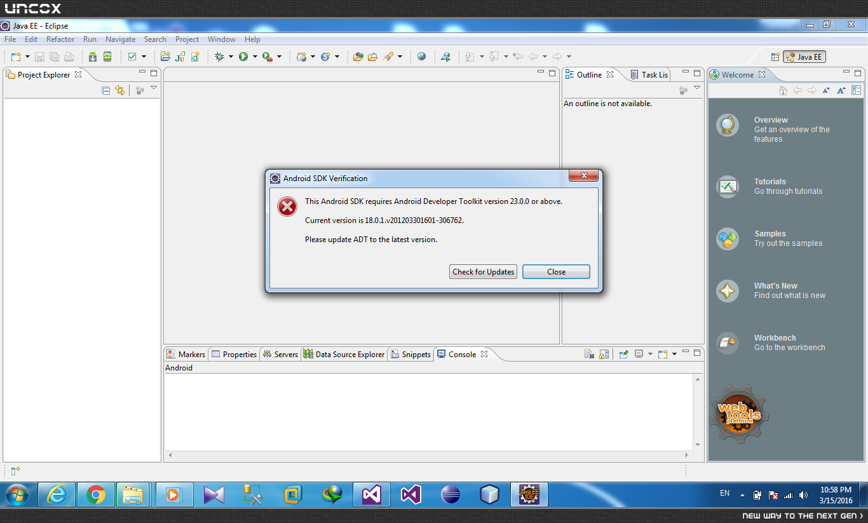Maximize the Outline view panel
This screenshot has width=868, height=523.
(x=697, y=73)
